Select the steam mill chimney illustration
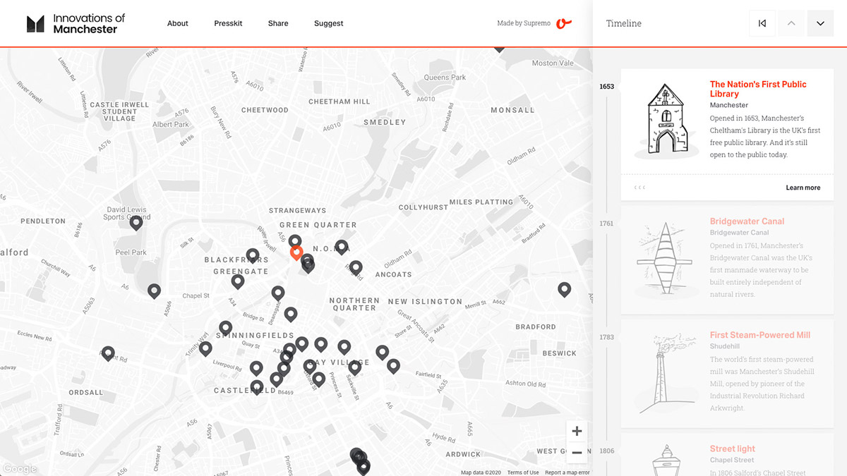847x476 pixels. point(666,372)
